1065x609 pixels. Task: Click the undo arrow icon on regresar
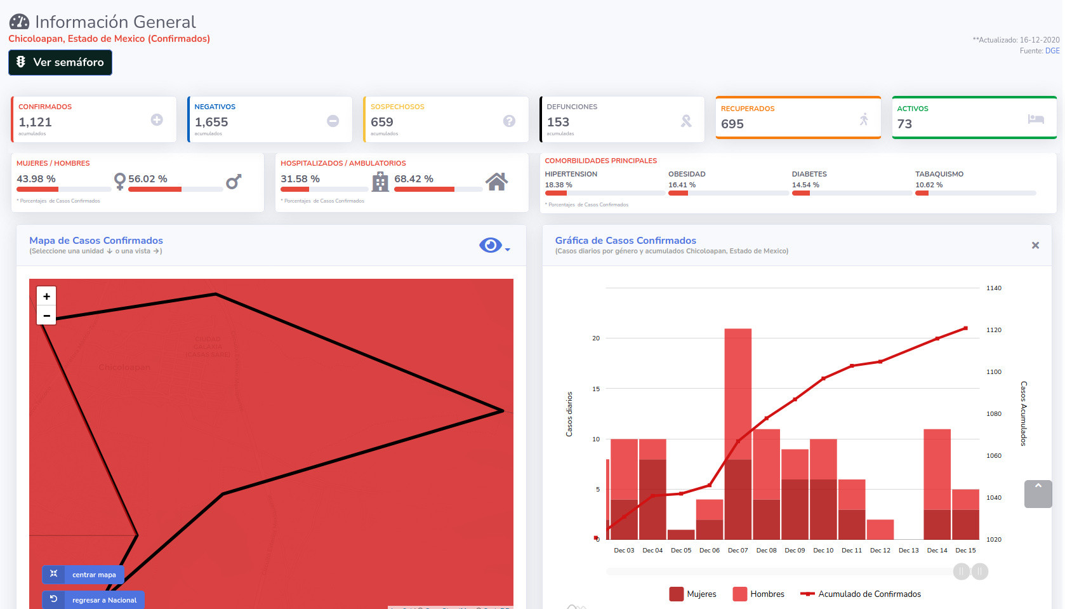click(53, 599)
